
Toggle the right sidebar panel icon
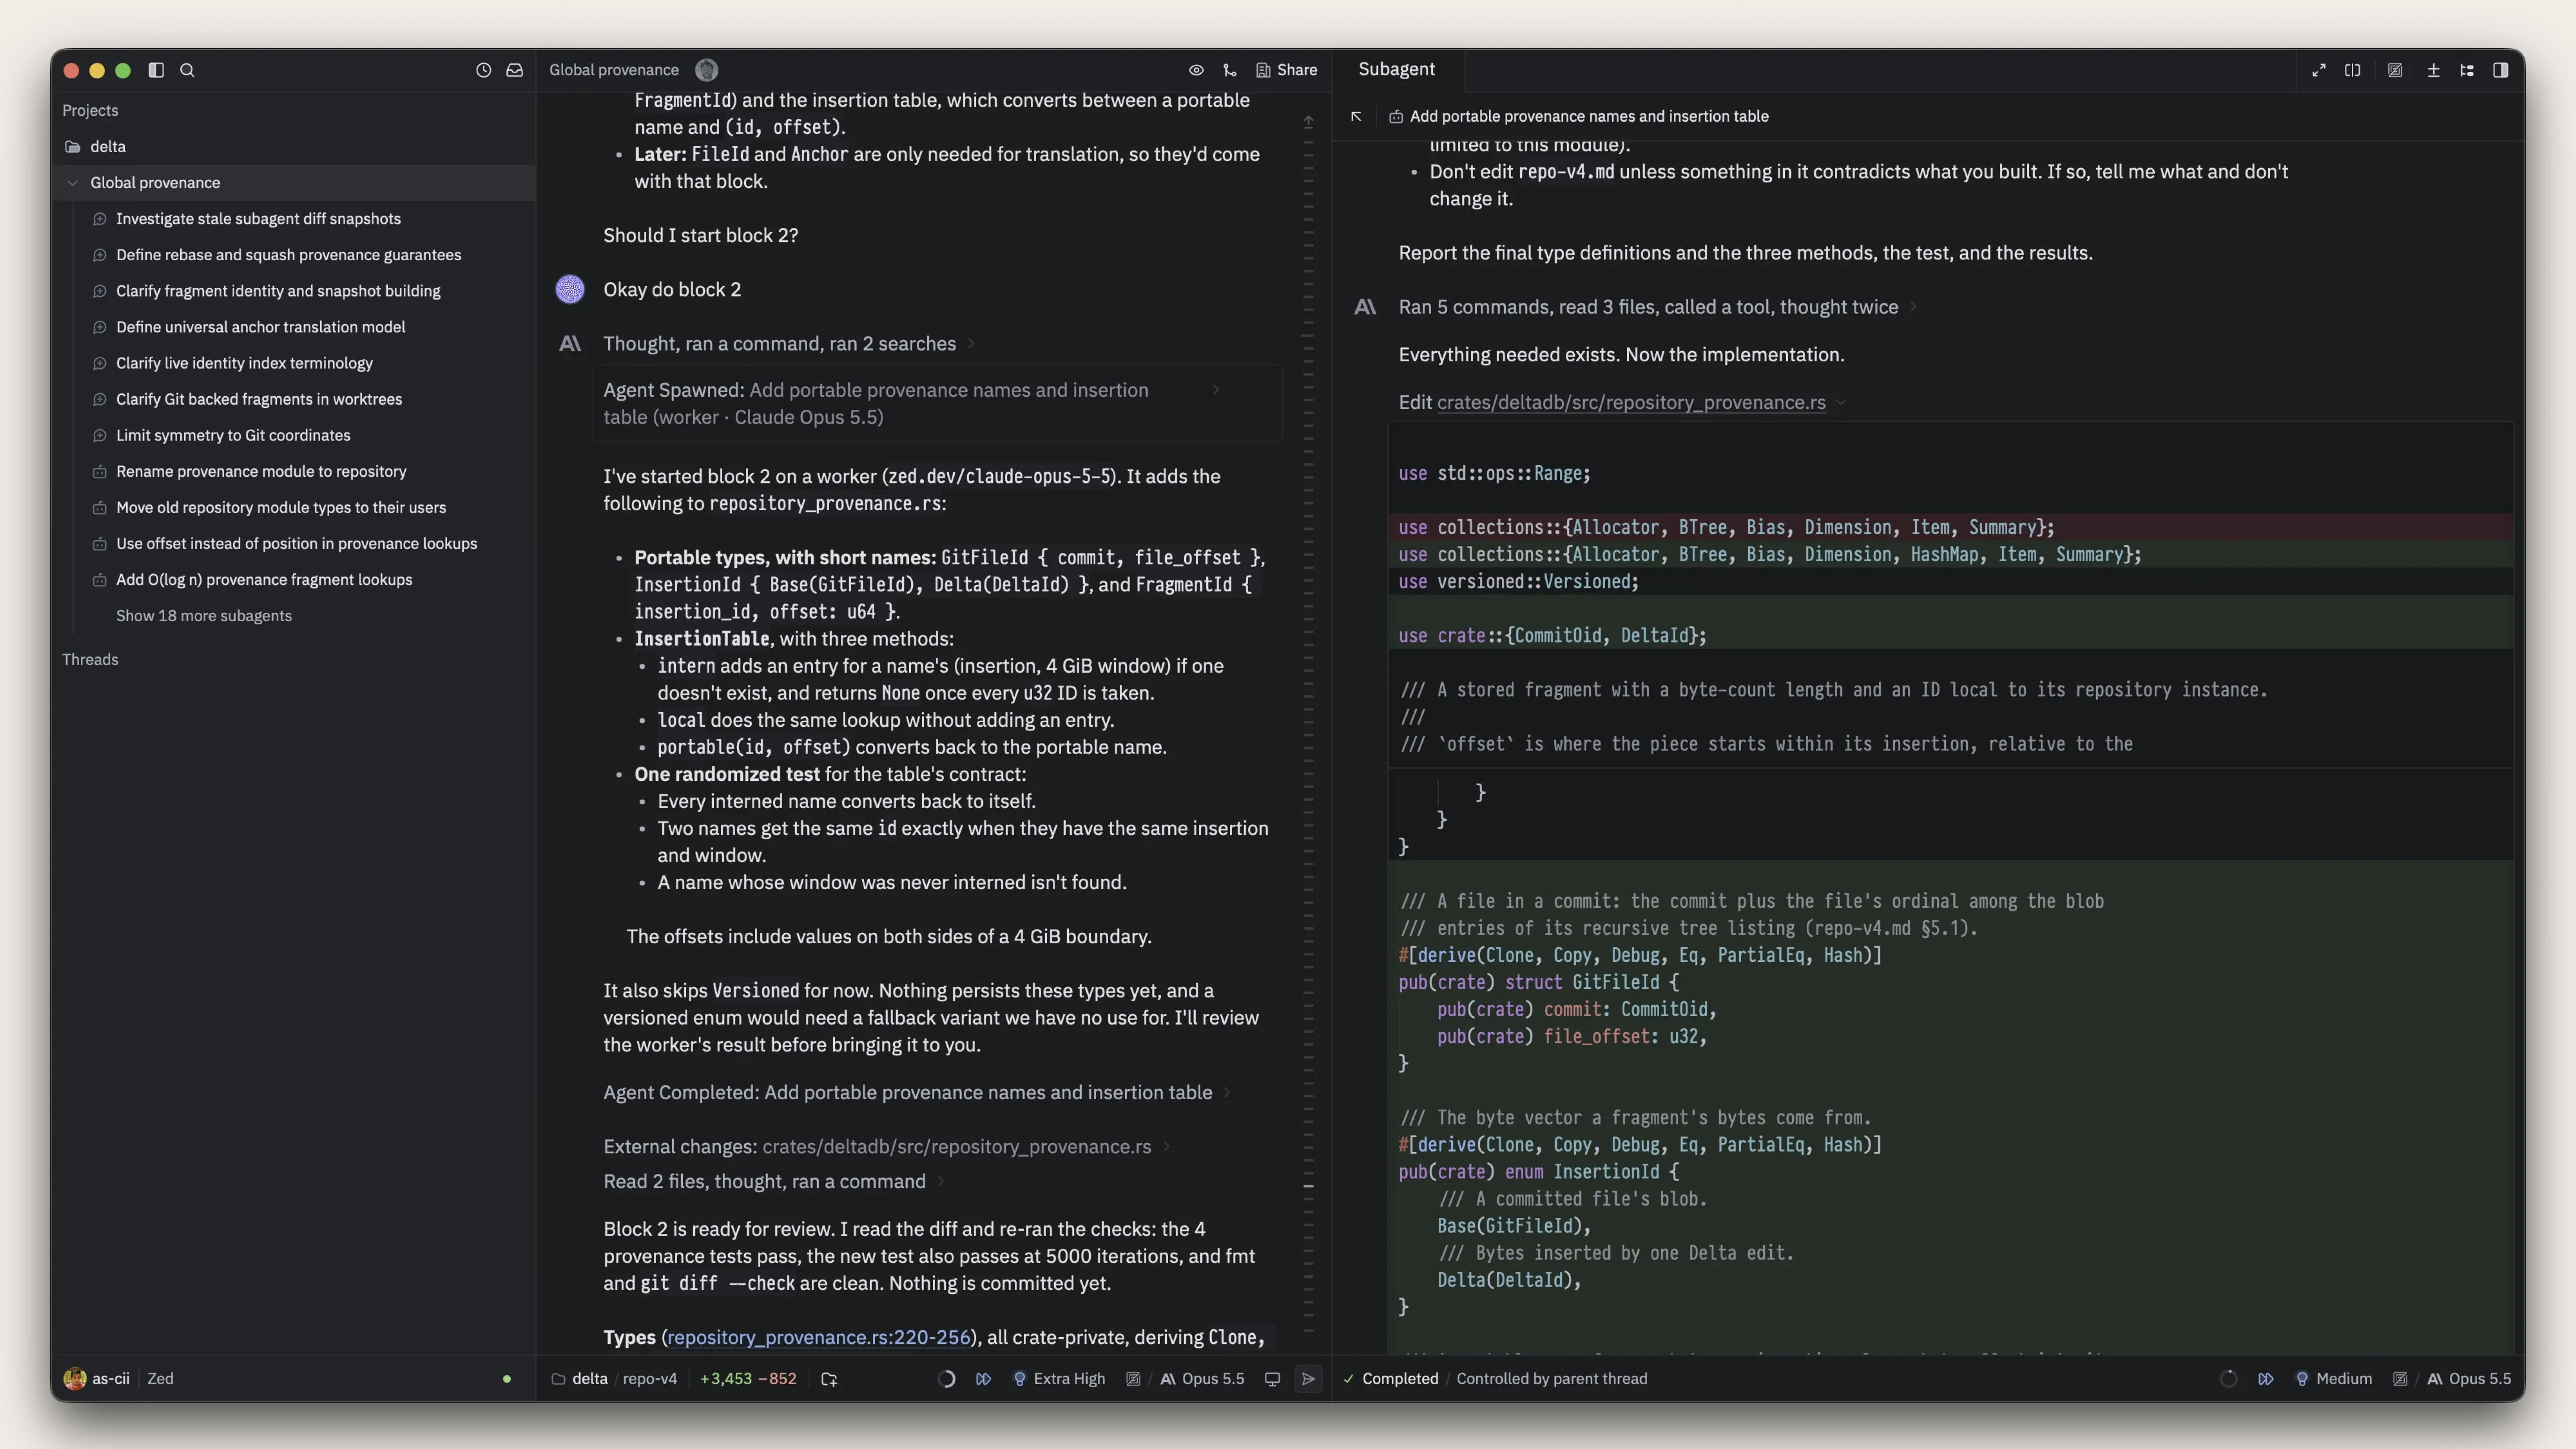pyautogui.click(x=2501, y=70)
